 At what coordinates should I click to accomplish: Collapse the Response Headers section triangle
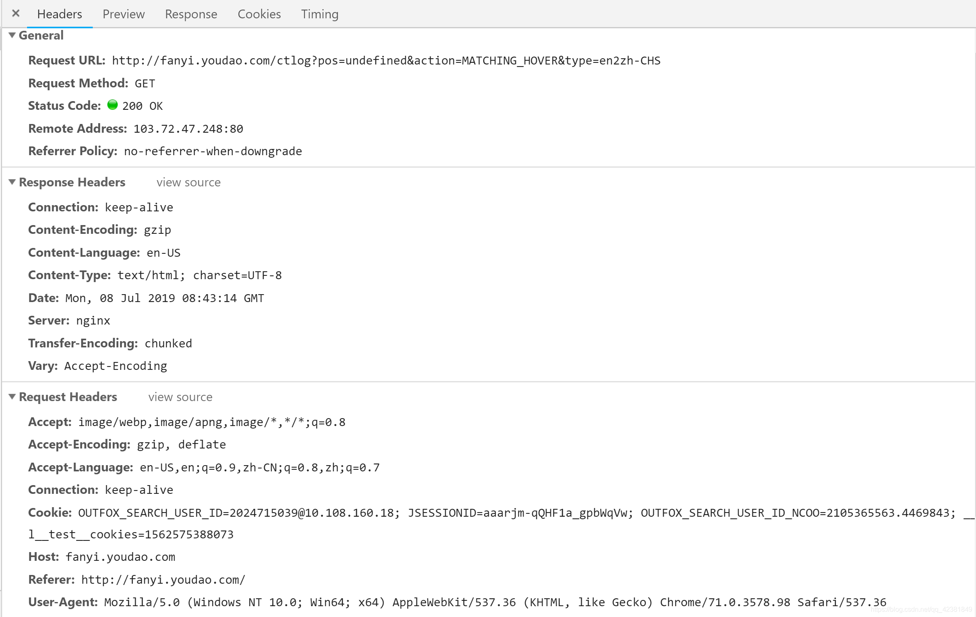12,182
